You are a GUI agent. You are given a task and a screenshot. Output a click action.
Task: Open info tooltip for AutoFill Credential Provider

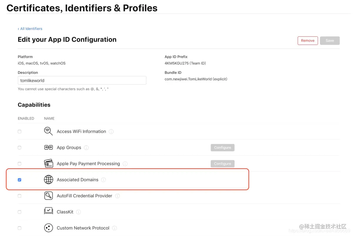117,196
